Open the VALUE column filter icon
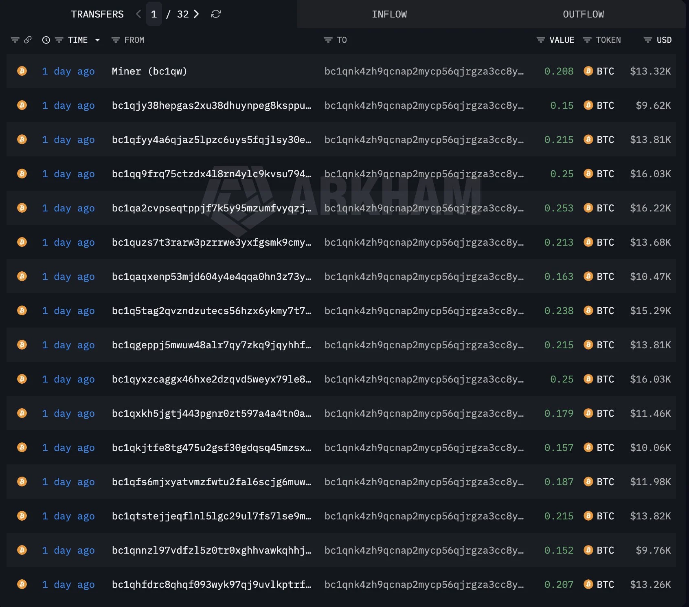Image resolution: width=689 pixels, height=607 pixels. pos(541,40)
